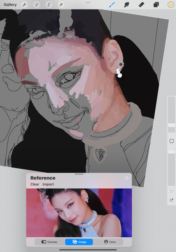The height and width of the screenshot is (252, 176).
Task: Undo the last stroke with the undo arrow
Action: point(171,191)
